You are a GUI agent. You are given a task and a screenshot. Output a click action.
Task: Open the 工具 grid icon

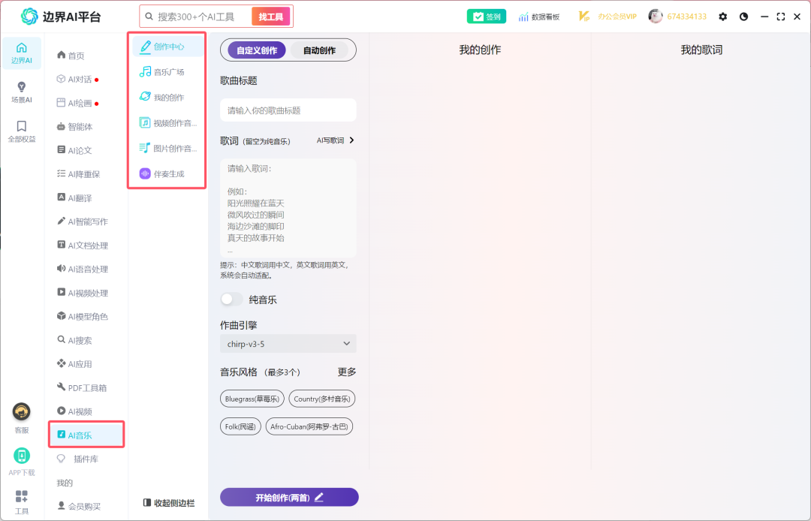coord(21,497)
